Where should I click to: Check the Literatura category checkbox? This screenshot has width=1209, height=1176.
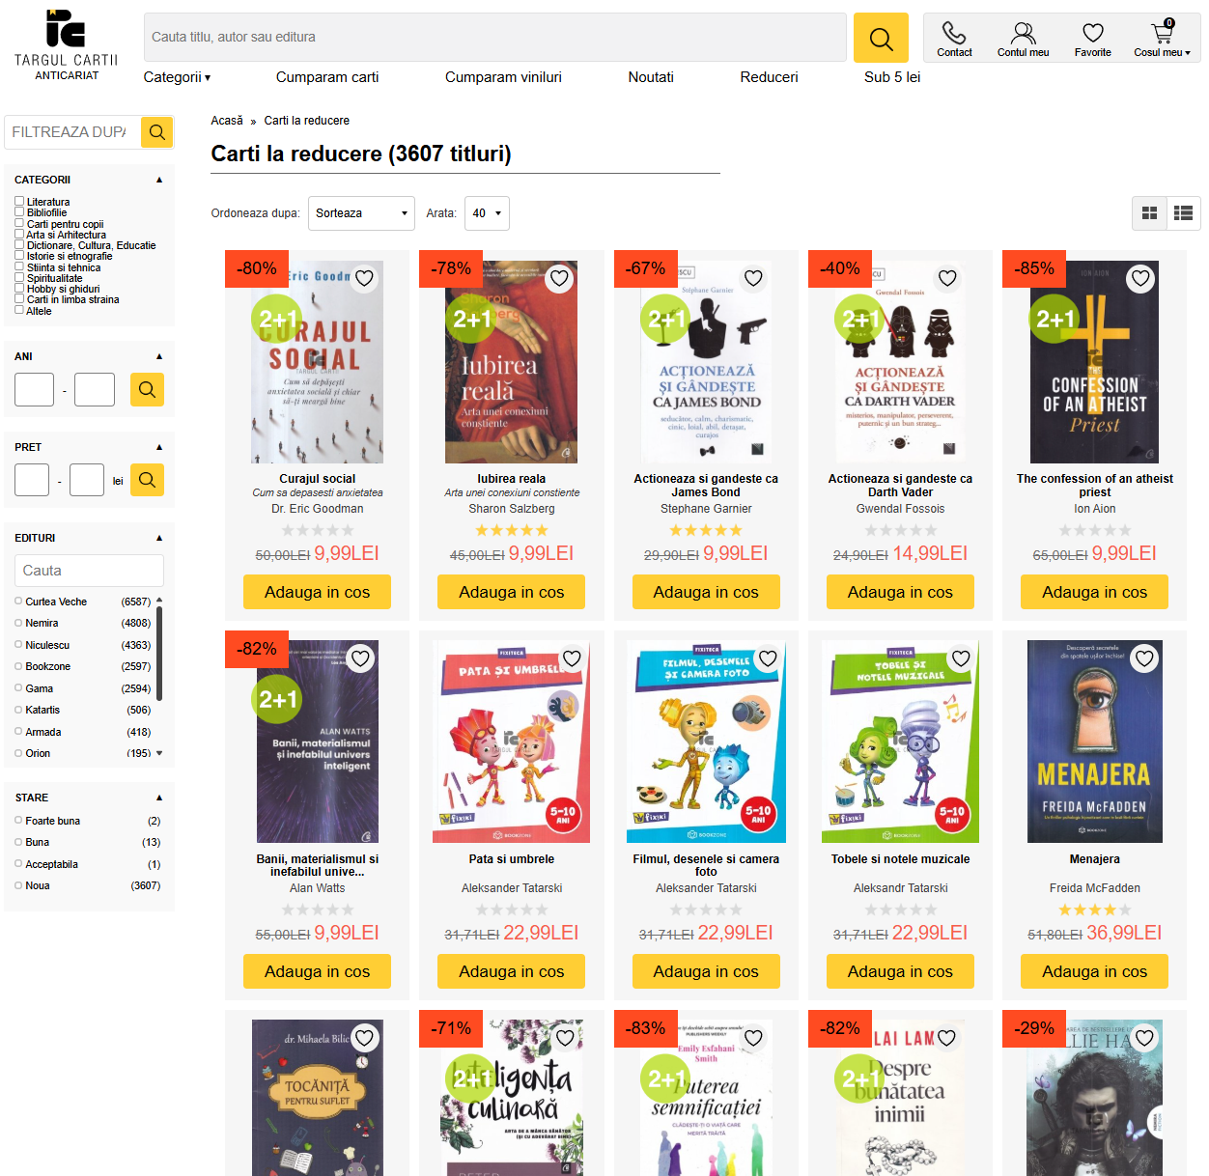point(19,202)
